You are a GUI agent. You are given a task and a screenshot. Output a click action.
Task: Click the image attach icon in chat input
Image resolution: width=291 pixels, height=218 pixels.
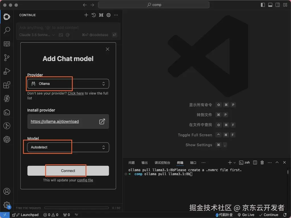61,35
